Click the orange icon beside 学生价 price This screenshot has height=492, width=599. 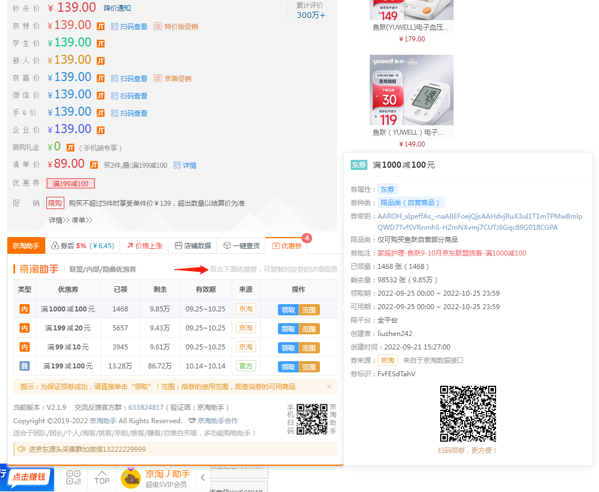point(101,44)
